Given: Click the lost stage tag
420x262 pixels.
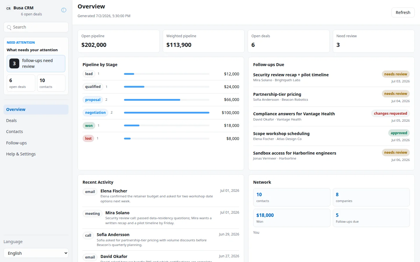Looking at the screenshot, I should pyautogui.click(x=88, y=139).
